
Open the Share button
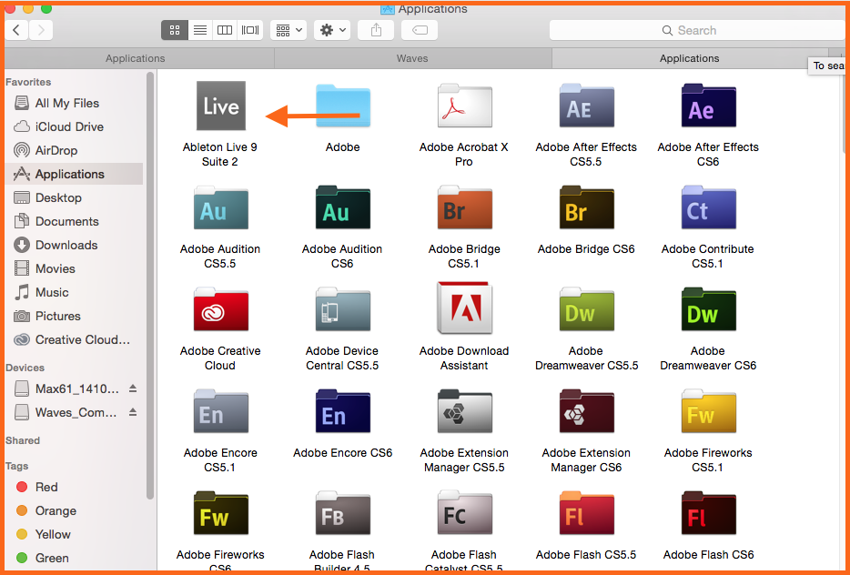375,30
